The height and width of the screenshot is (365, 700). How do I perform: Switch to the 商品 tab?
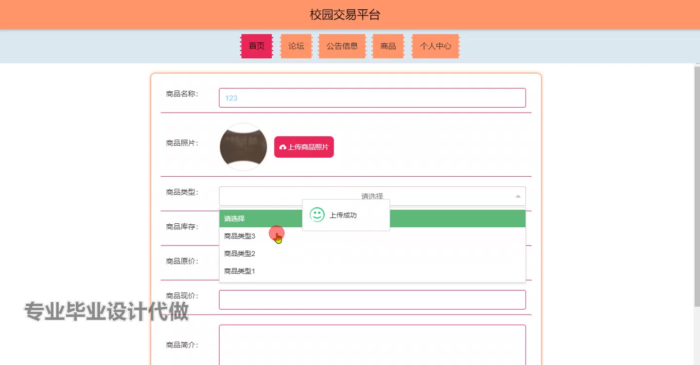388,46
